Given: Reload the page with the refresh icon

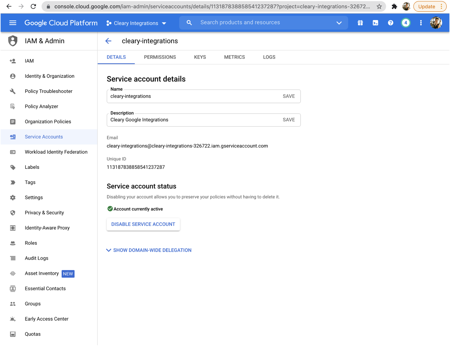Looking at the screenshot, I should click(x=33, y=6).
